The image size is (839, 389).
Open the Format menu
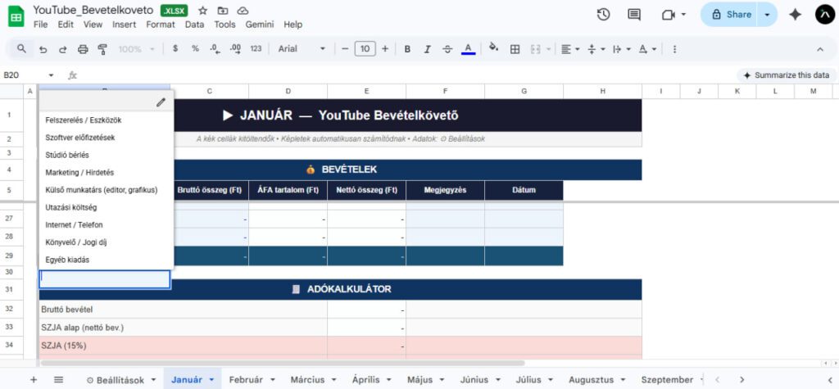[x=161, y=25]
